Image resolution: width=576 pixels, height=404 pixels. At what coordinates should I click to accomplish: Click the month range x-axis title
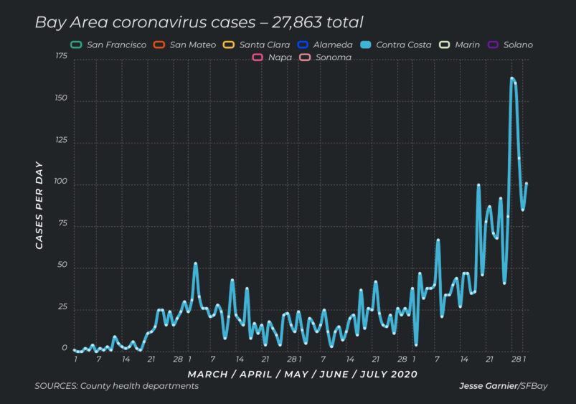pos(302,374)
